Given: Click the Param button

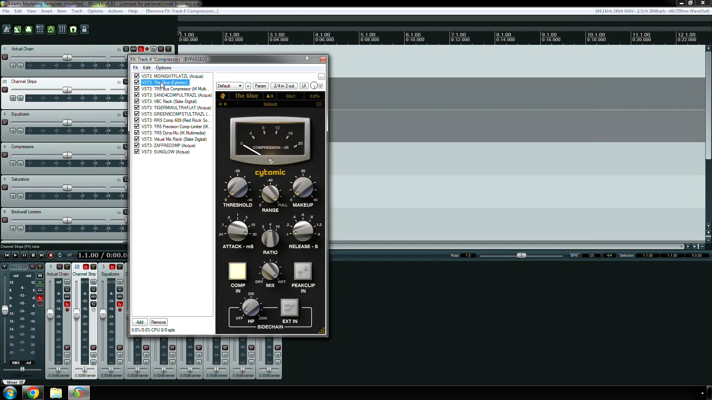Looking at the screenshot, I should pyautogui.click(x=261, y=86).
